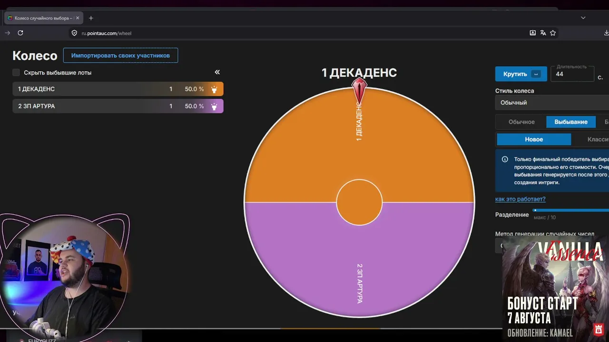Click the 50.0 % value in the 2 ЗП АРТУРА row
The image size is (609, 342).
pyautogui.click(x=194, y=106)
